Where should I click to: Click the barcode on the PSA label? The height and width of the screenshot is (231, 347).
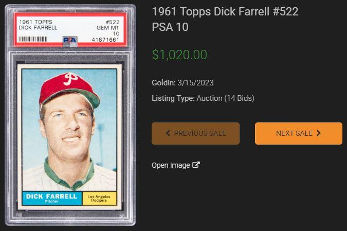click(x=33, y=39)
